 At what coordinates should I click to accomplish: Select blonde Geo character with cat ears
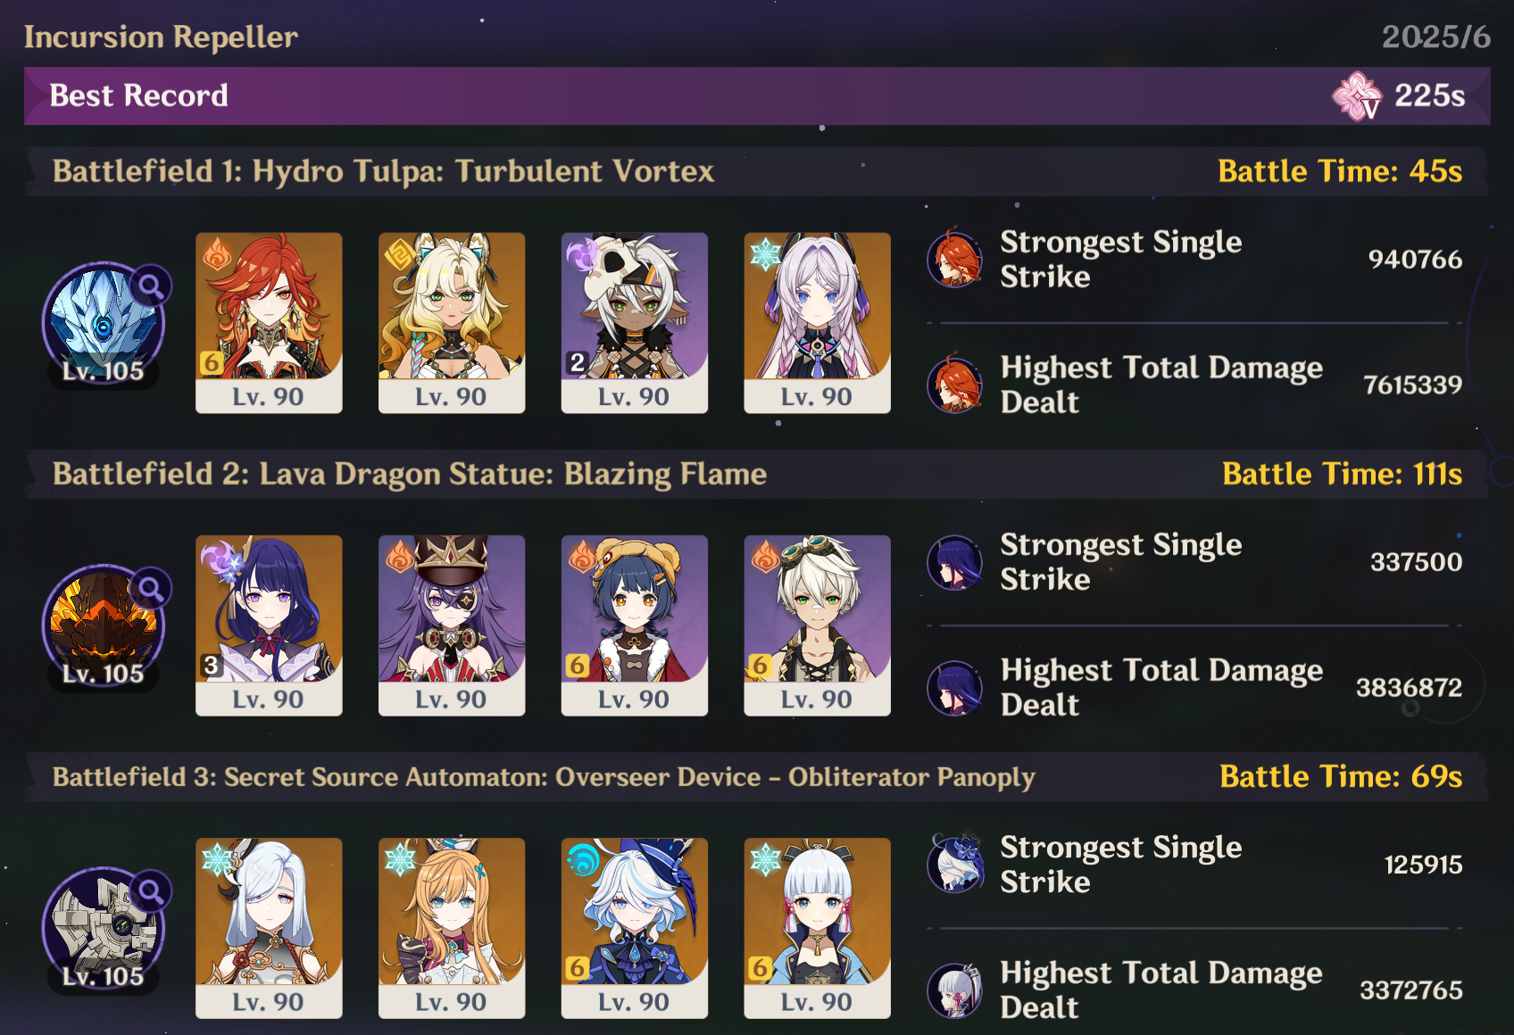click(452, 323)
